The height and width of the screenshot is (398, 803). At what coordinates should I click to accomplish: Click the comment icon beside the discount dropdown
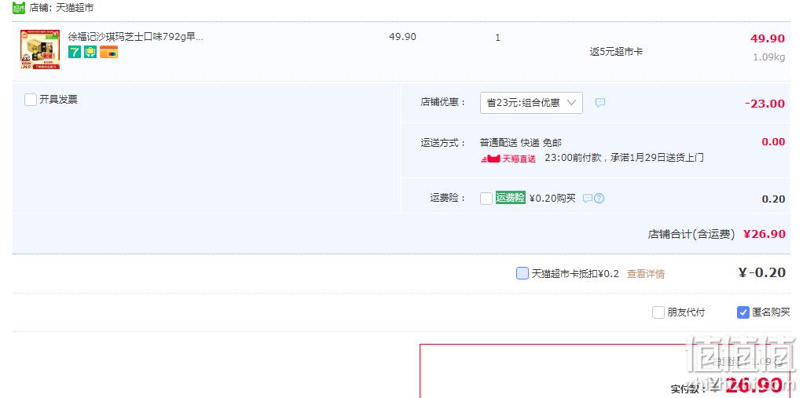point(600,103)
